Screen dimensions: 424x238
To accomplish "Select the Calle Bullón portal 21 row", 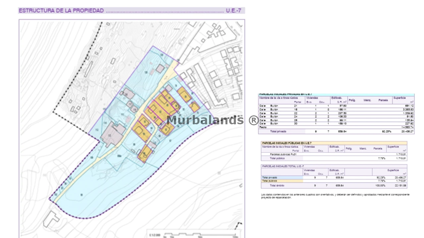I will click(x=336, y=106).
